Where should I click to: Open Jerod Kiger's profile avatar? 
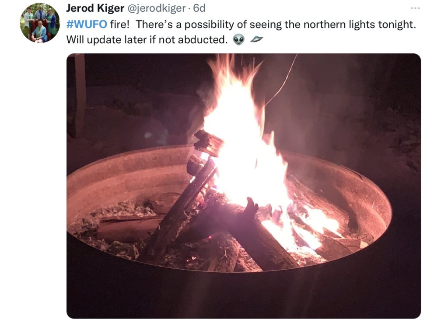tap(40, 23)
